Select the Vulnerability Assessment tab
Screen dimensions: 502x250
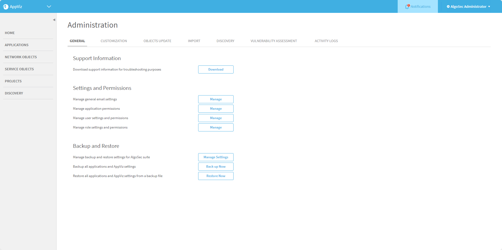tap(274, 41)
